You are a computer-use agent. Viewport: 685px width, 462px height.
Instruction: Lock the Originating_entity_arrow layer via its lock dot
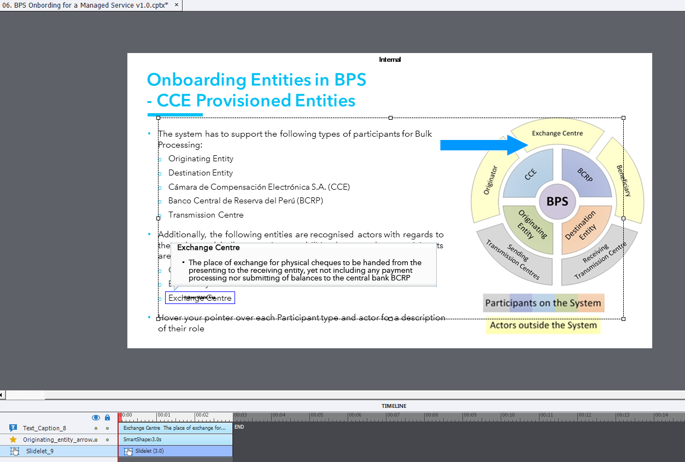coord(107,440)
